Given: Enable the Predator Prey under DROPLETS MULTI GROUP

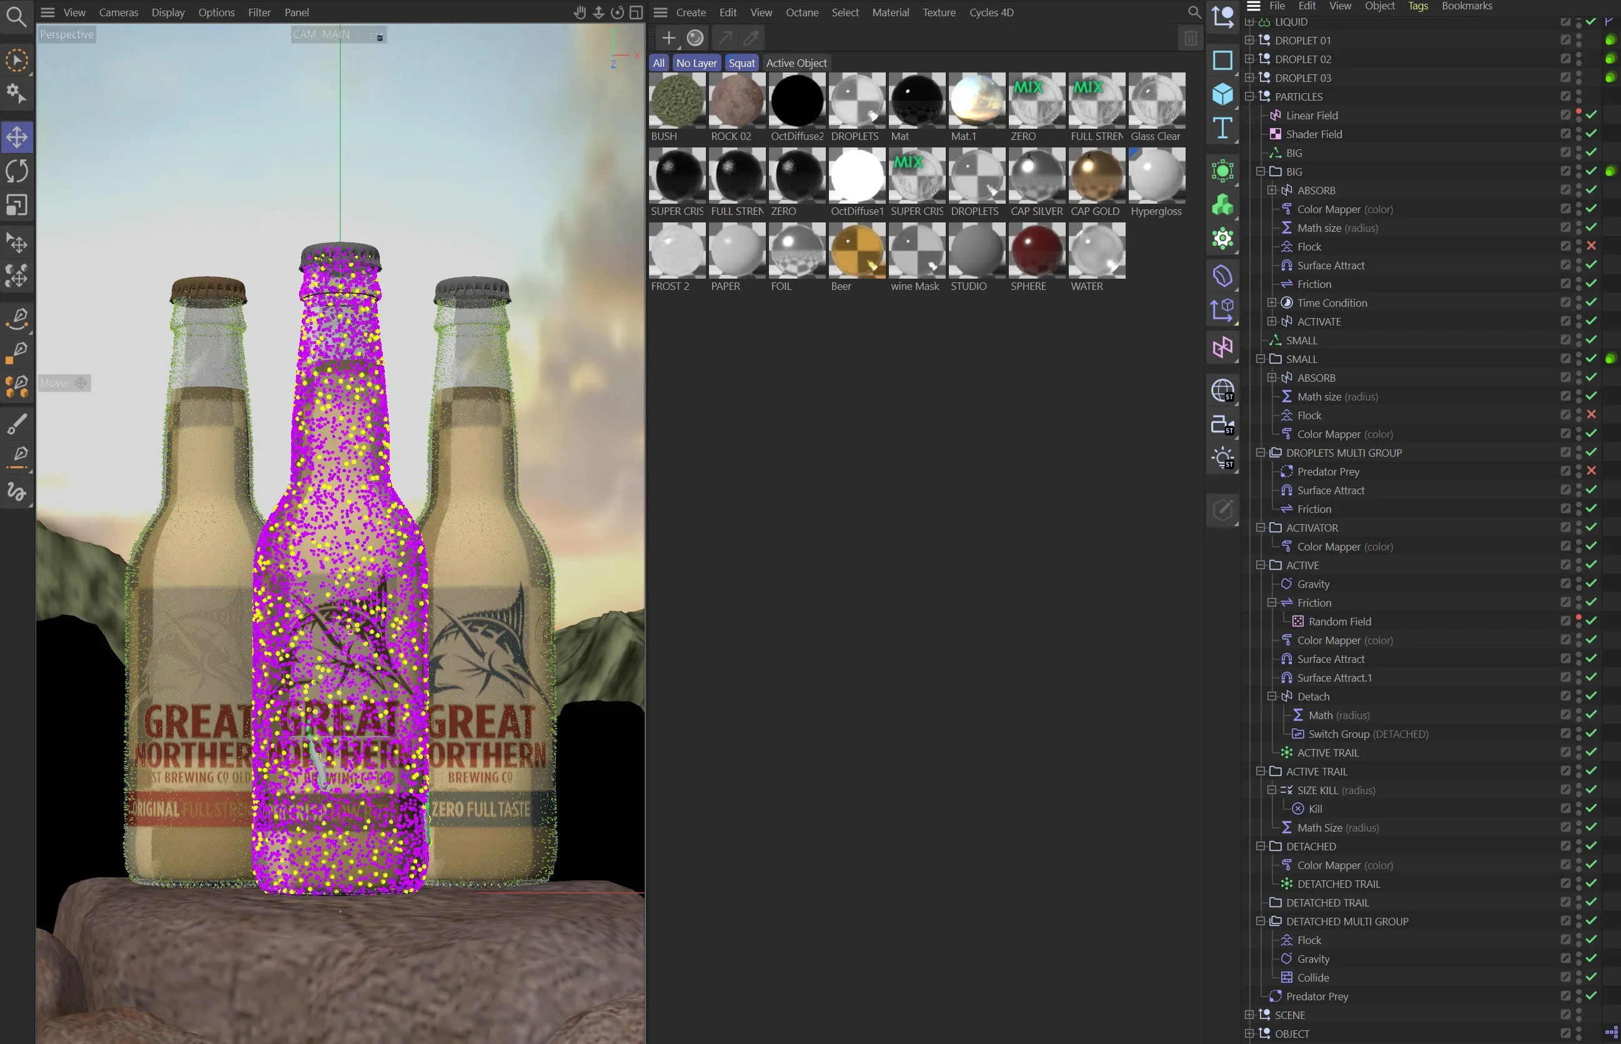Looking at the screenshot, I should pyautogui.click(x=1591, y=470).
